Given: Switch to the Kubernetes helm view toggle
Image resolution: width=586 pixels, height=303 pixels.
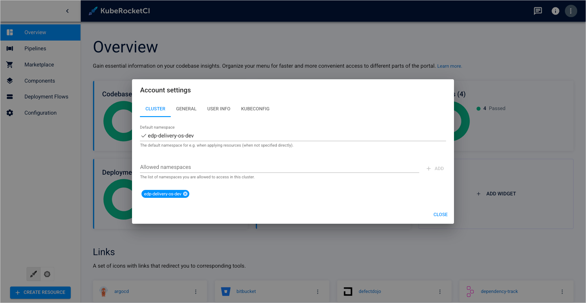Looking at the screenshot, I should click(x=47, y=274).
